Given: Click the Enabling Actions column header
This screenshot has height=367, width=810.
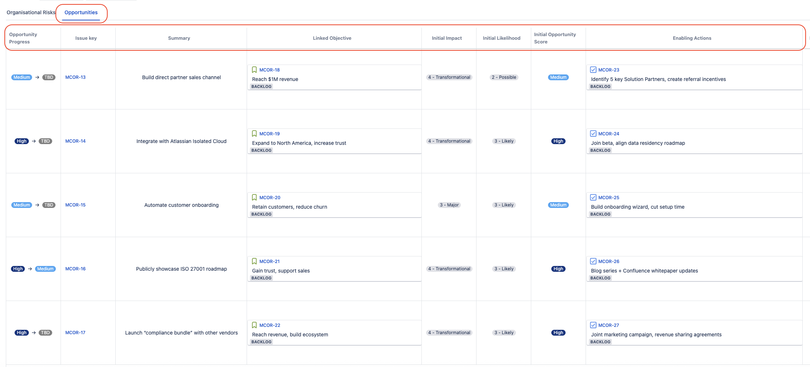Looking at the screenshot, I should click(x=692, y=38).
